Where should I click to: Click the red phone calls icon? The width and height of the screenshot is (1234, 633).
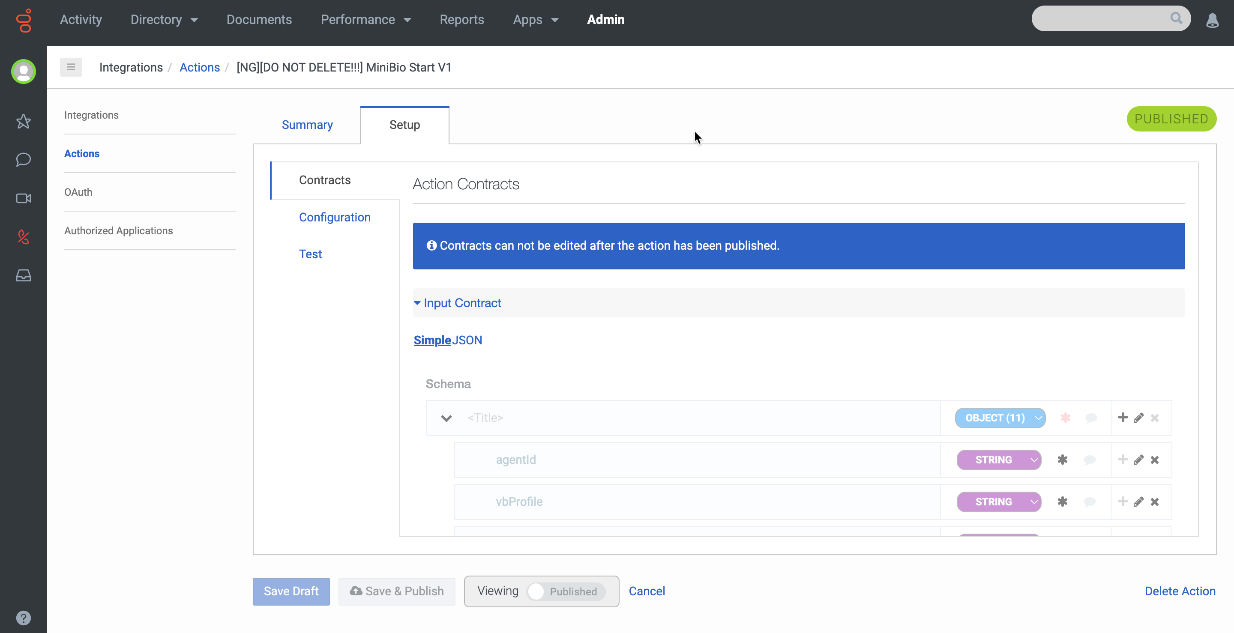click(x=23, y=236)
